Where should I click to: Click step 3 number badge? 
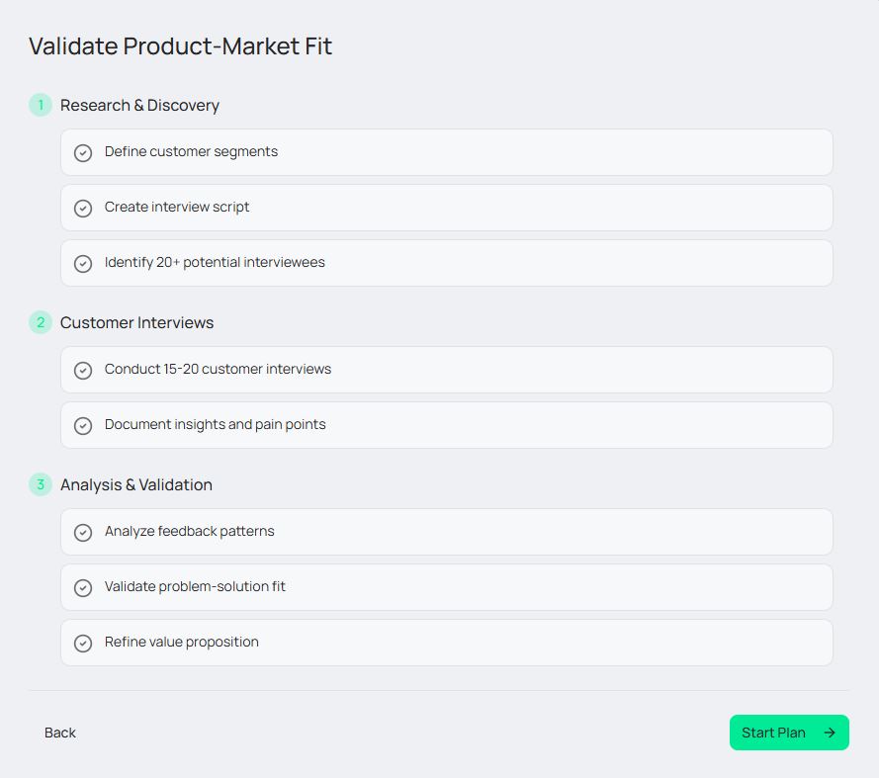(41, 484)
